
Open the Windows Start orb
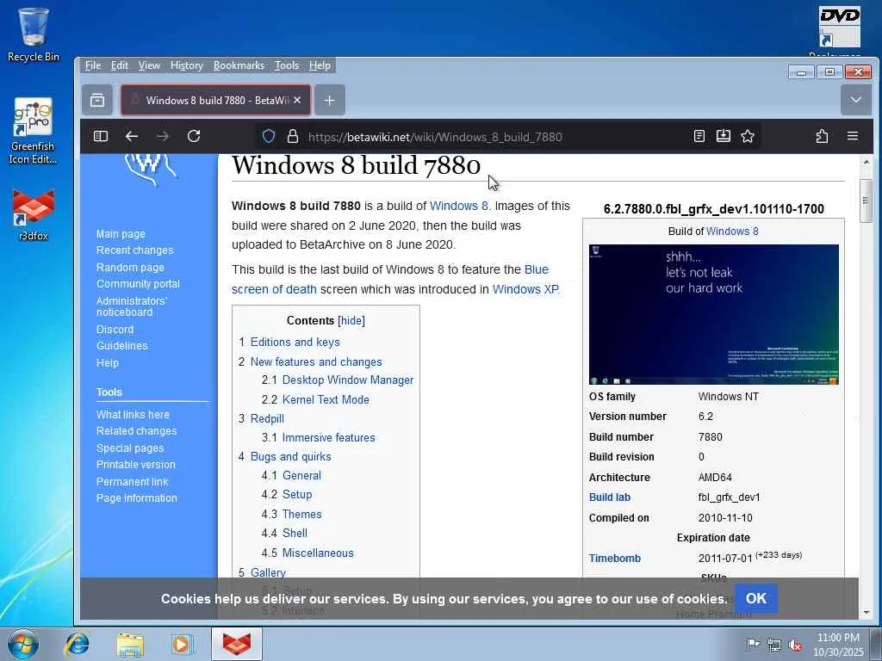[23, 644]
